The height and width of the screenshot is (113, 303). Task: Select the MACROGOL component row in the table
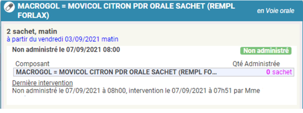116,72
